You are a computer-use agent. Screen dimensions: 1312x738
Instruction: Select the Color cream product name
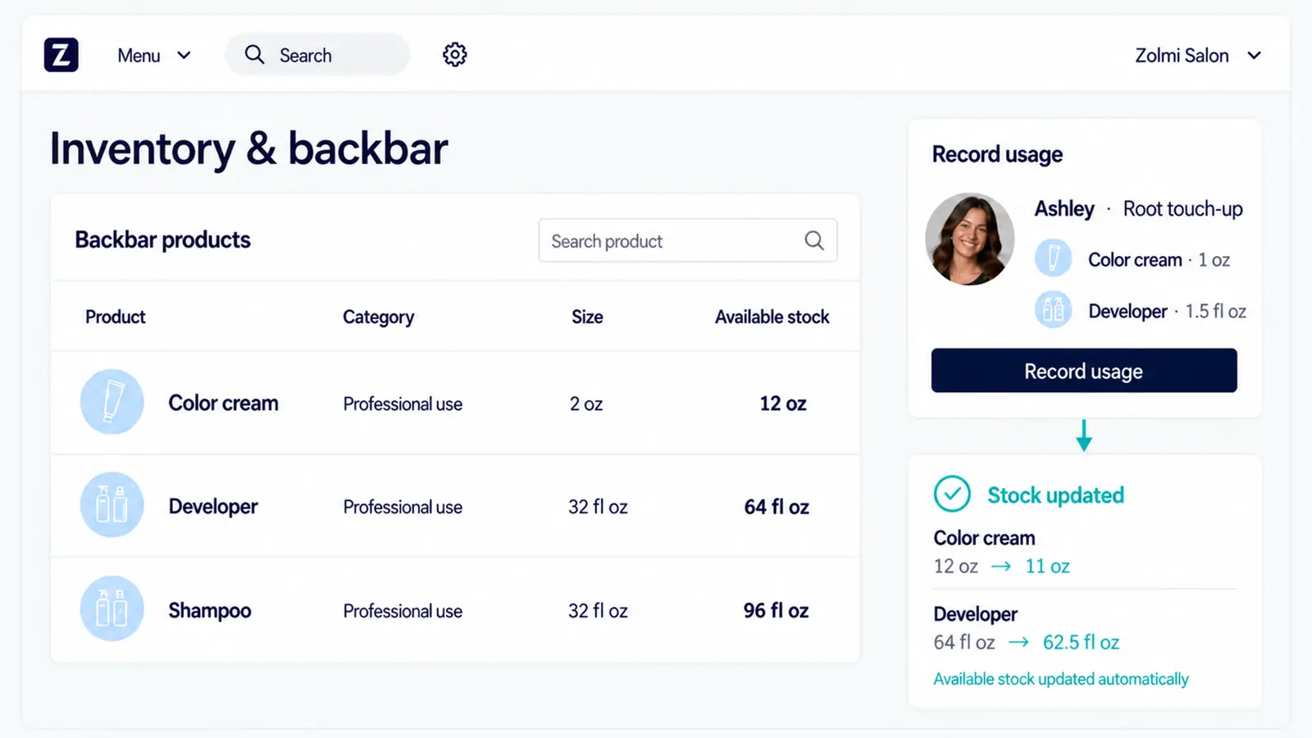(x=223, y=403)
